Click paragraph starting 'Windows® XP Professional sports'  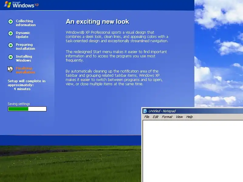pyautogui.click(x=117, y=37)
